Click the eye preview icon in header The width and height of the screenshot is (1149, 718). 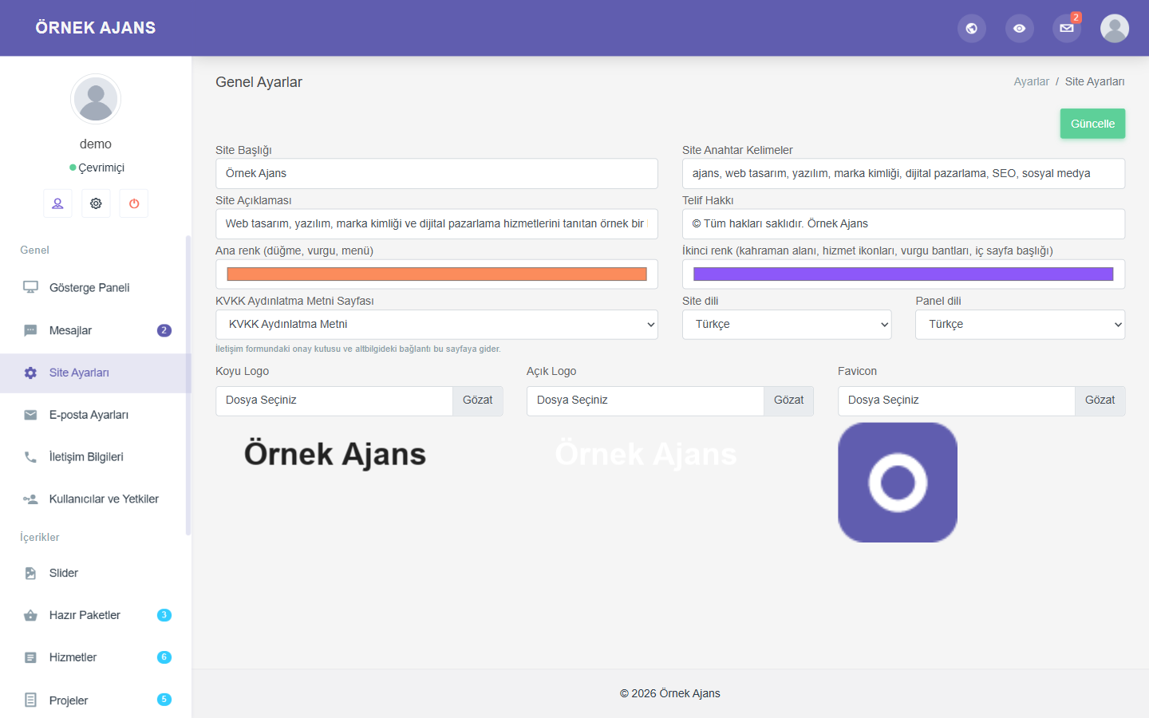pyautogui.click(x=1019, y=28)
